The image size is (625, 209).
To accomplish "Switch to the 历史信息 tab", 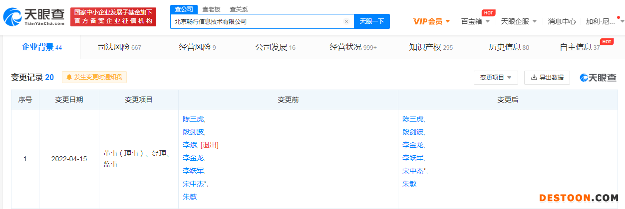I will coord(509,47).
